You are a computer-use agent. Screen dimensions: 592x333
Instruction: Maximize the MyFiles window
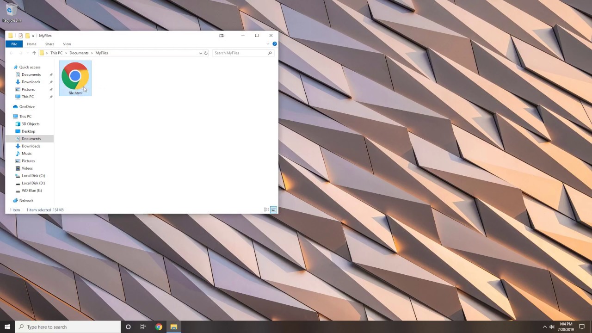[257, 36]
